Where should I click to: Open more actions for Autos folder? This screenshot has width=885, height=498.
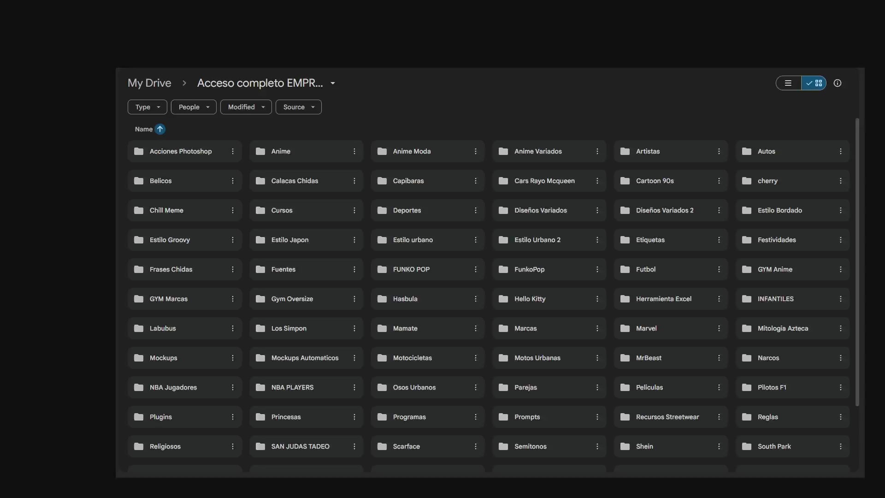841,151
